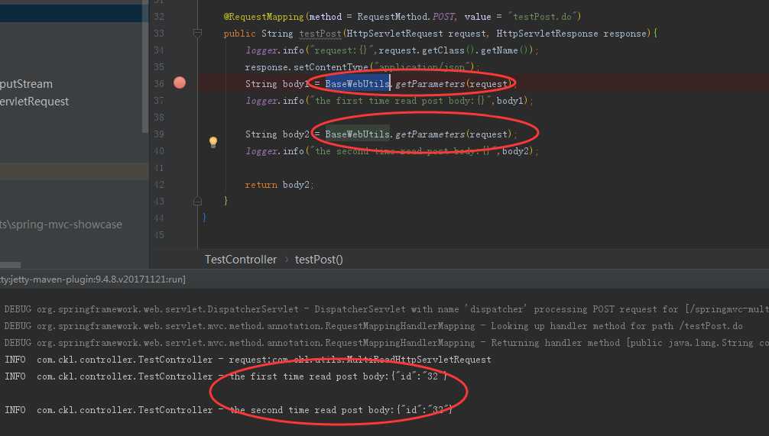Viewport: 769px width, 436px height.
Task: Click line number 39 in the gutter
Action: click(x=159, y=134)
